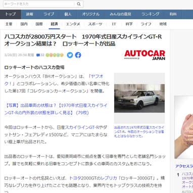Open the 速報 tab
Viewport: 193px width, 193px height.
tap(30, 14)
